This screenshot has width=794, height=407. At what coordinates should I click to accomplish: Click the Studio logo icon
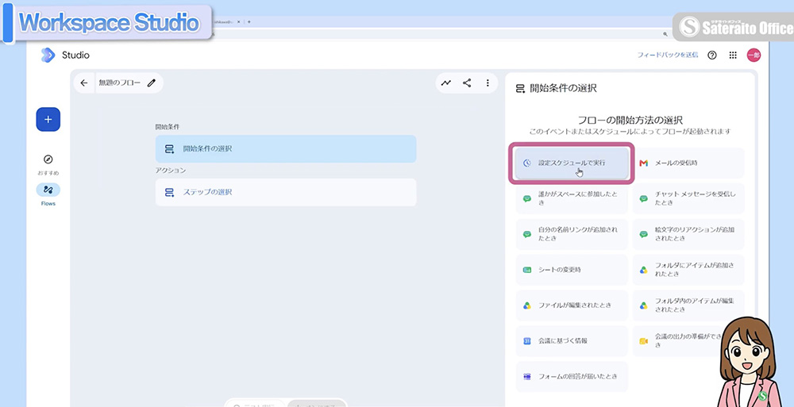(x=48, y=55)
